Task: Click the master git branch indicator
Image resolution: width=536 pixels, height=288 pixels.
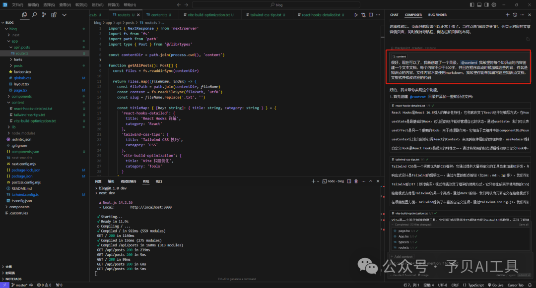Action: 19,285
